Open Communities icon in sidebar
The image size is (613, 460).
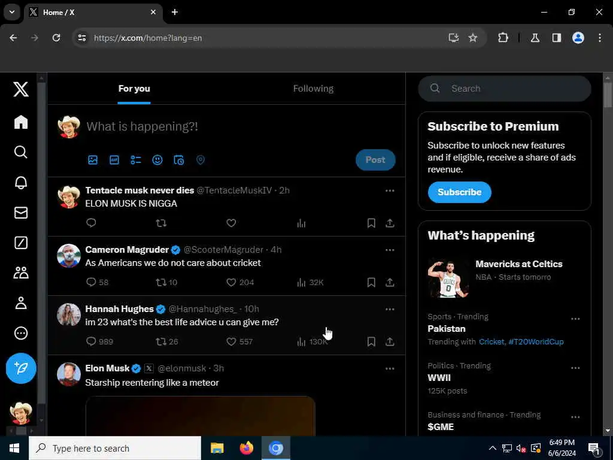click(21, 273)
